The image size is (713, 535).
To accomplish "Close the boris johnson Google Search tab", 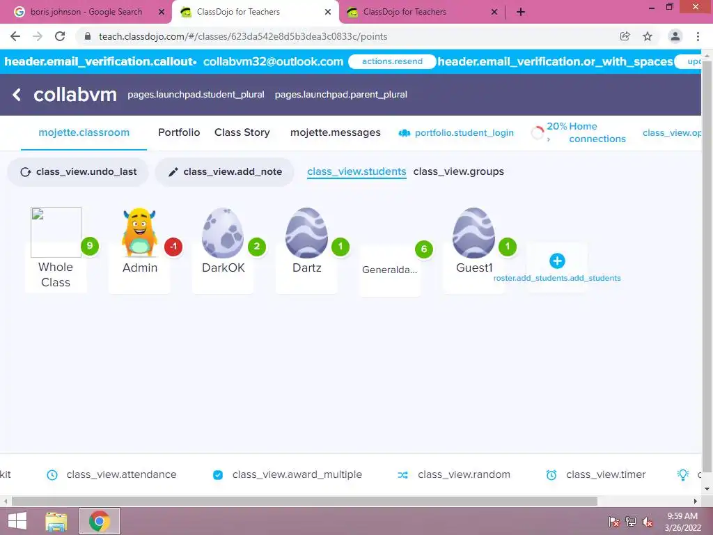I will (162, 13).
